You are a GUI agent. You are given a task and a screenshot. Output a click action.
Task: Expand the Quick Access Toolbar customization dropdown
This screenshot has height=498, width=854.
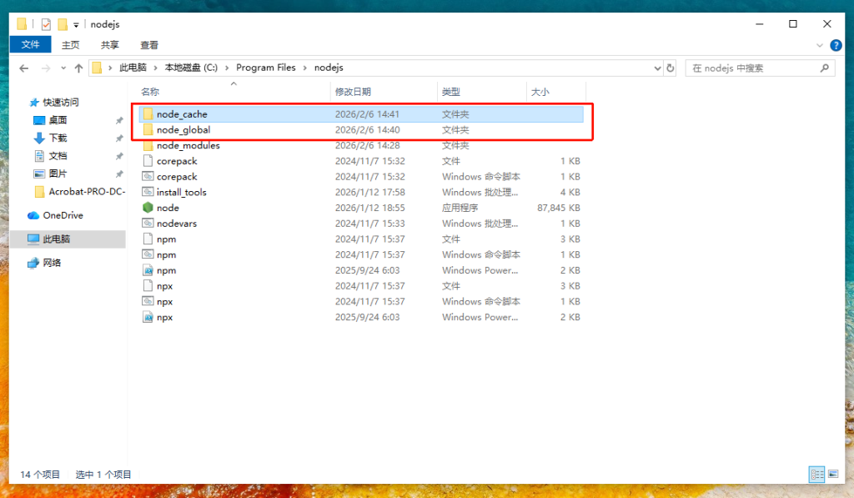coord(76,24)
